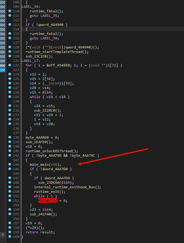
Task: Toggle breakpoint dot on line 118
Action: tap(10, 47)
